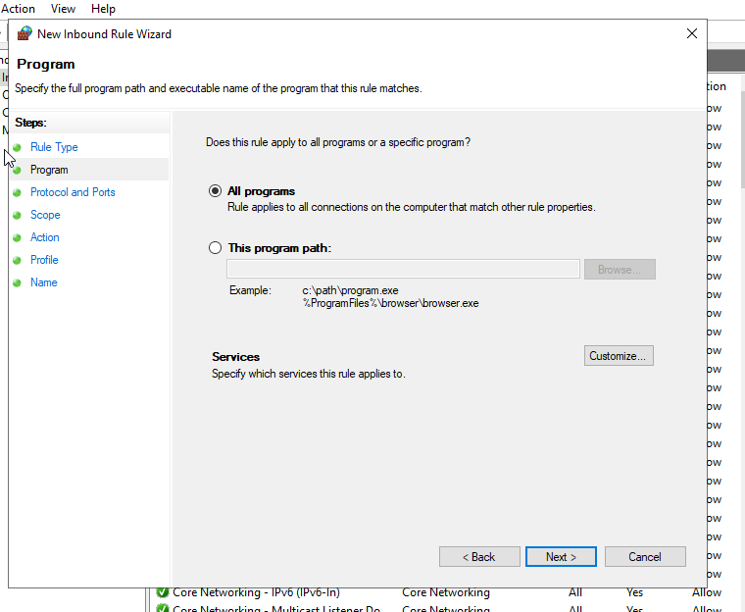The image size is (745, 612).
Task: Click the '%ProgramFiles%\browser\browser.exe' example text
Action: click(390, 303)
